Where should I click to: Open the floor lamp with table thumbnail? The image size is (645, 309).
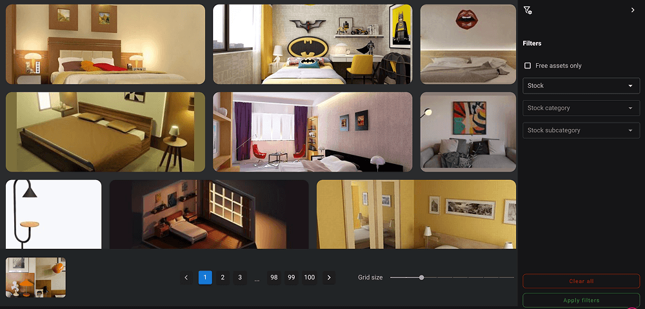click(54, 214)
